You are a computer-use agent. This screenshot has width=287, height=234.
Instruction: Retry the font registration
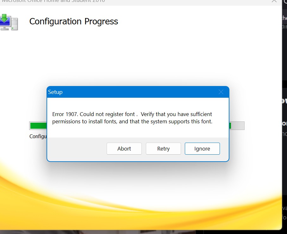163,149
